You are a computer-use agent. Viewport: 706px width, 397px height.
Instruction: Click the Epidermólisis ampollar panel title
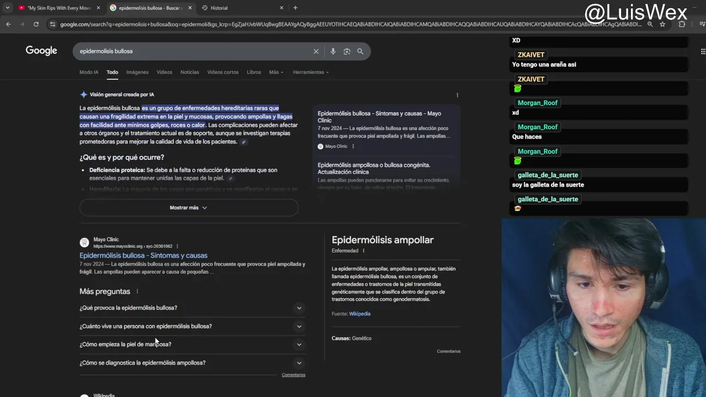[382, 240]
